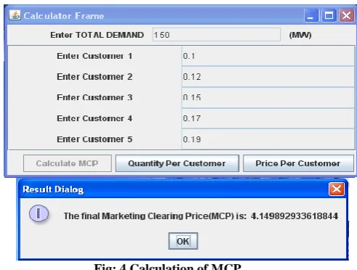Image resolution: width=357 pixels, height=270 pixels.
Task: Click the Java icon in Calculator Frame title bar
Action: (x=15, y=15)
